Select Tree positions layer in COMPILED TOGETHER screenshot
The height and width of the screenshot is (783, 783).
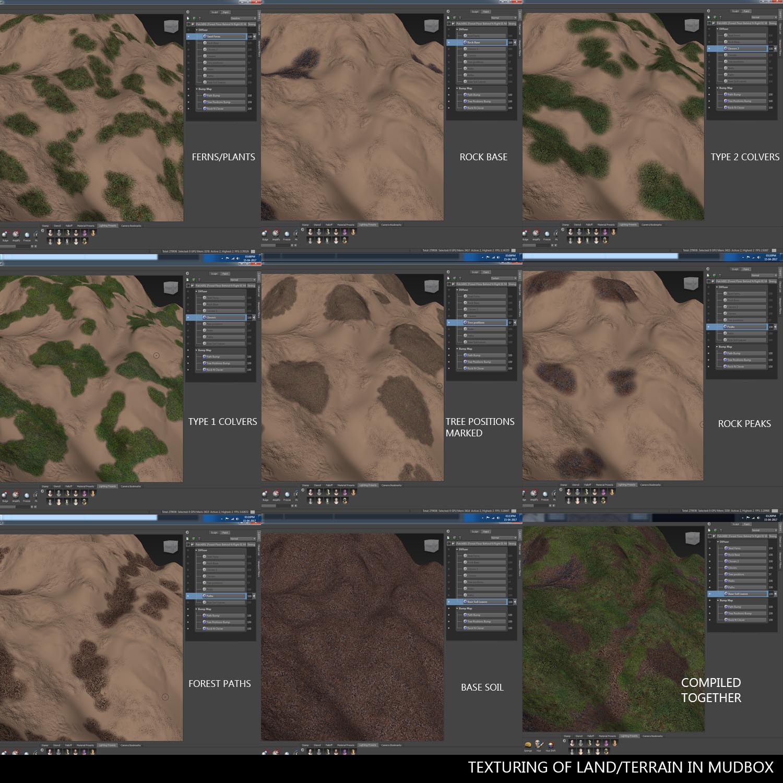click(x=745, y=575)
